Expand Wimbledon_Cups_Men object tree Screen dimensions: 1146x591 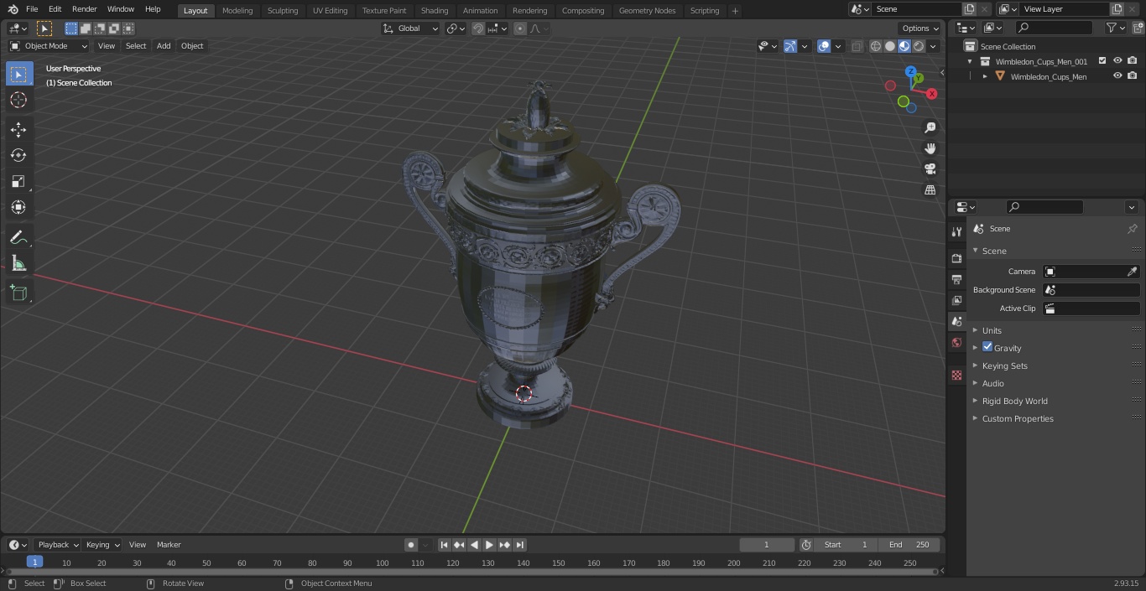(985, 76)
